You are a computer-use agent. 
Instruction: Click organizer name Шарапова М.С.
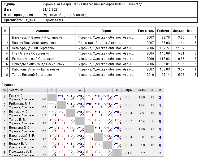[x=54, y=20]
